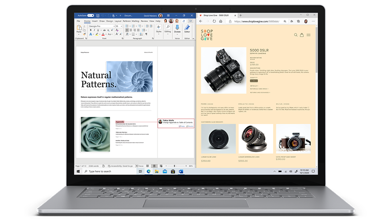391x222 pixels.
Task: Open the Editing search dropdown
Action: pyautogui.click(x=168, y=29)
